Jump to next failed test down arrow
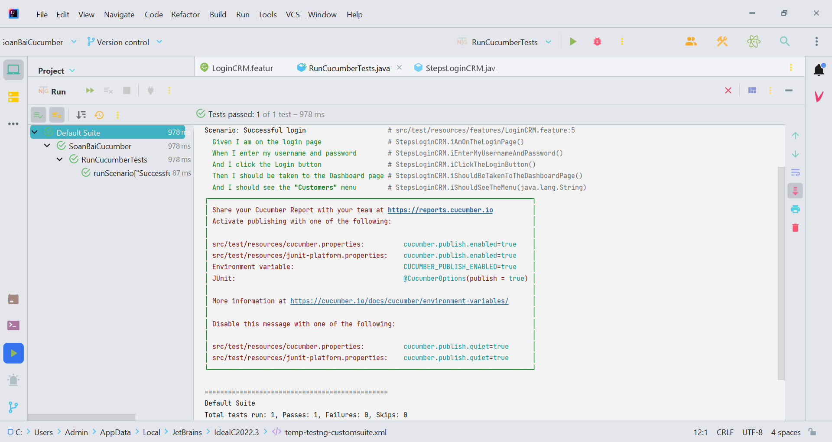This screenshot has width=832, height=442. (795, 154)
